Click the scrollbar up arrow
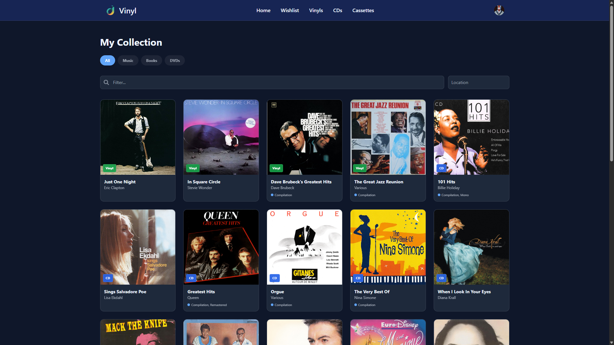This screenshot has width=614, height=345. [611, 2]
